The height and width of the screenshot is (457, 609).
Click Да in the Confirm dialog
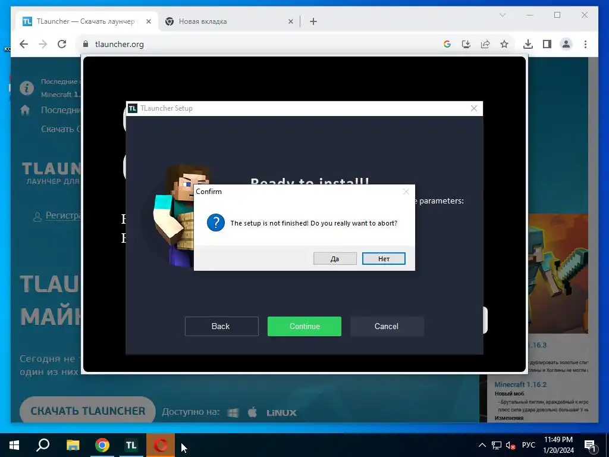(335, 258)
